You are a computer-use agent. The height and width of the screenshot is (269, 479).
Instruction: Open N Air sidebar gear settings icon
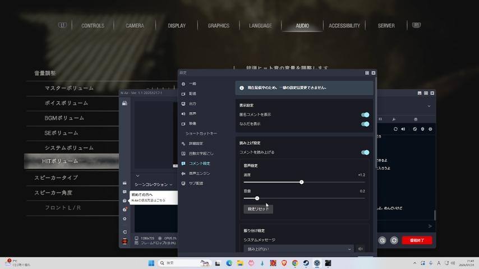125,219
